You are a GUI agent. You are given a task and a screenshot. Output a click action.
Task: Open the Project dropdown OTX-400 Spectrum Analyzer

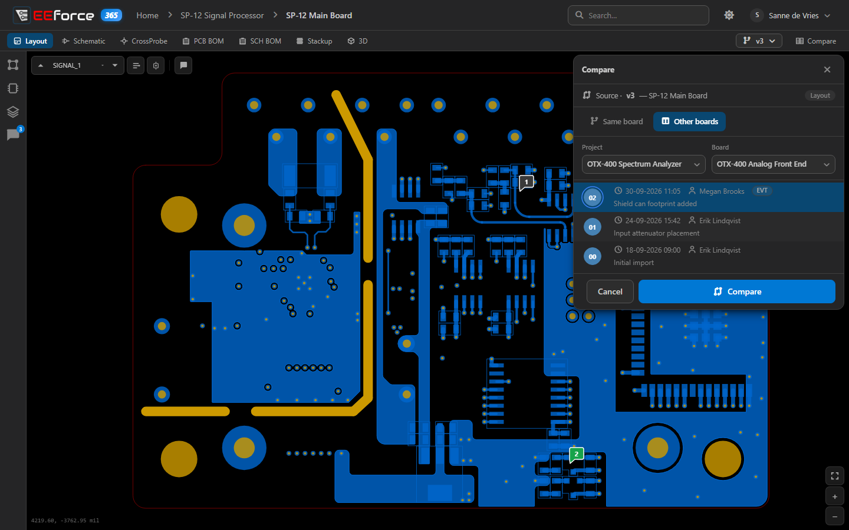tap(644, 164)
